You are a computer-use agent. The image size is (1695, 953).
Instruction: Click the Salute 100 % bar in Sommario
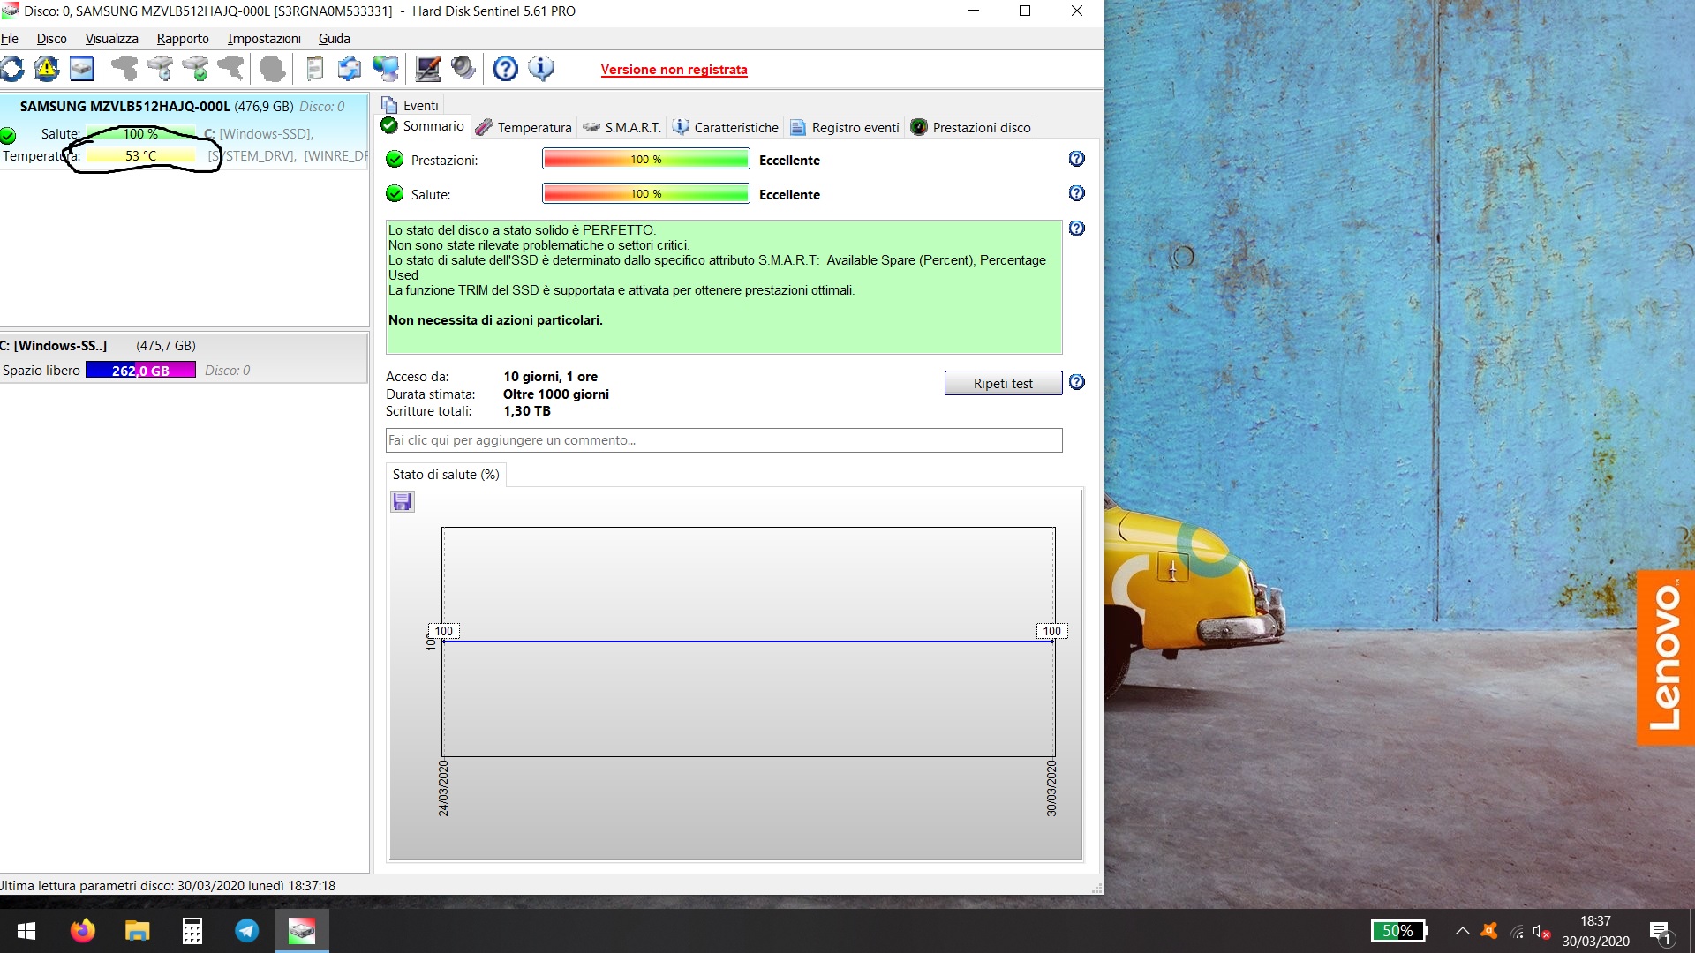point(645,193)
